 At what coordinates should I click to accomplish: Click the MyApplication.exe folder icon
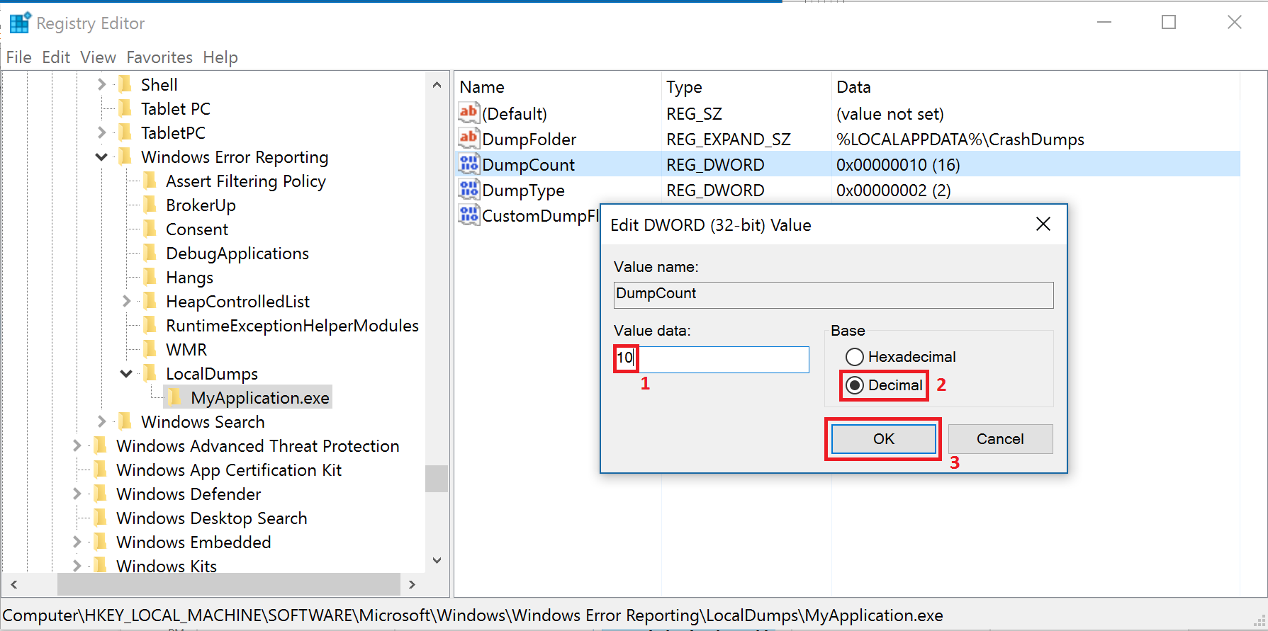[175, 397]
